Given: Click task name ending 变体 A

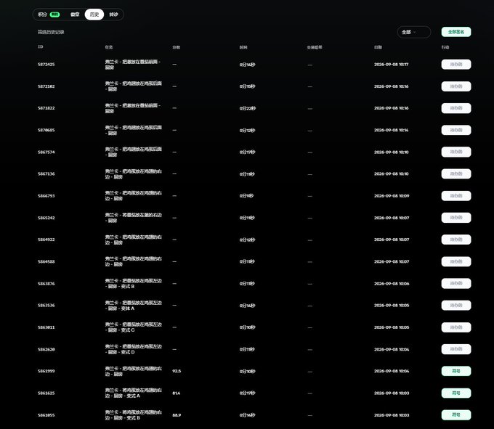Looking at the screenshot, I should pyautogui.click(x=133, y=306).
